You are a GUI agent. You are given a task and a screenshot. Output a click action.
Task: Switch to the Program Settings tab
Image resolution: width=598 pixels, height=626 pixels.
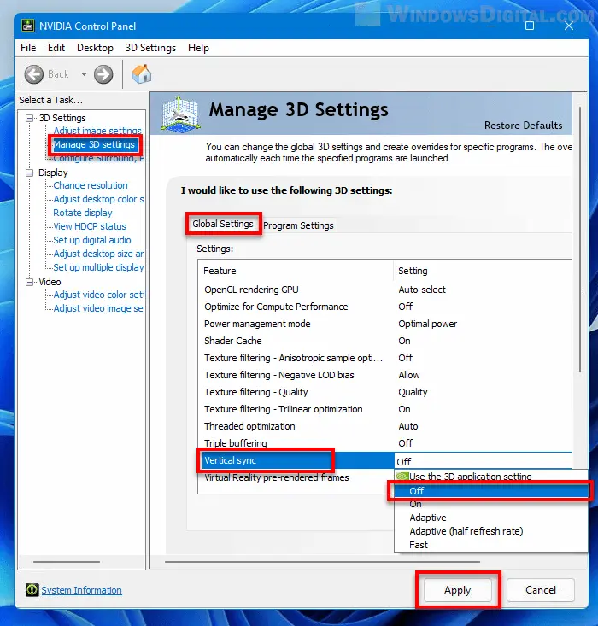tap(298, 225)
